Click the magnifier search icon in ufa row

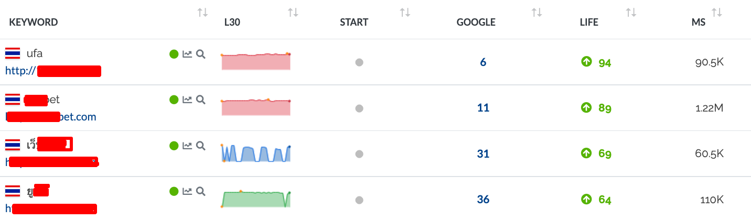tap(200, 54)
